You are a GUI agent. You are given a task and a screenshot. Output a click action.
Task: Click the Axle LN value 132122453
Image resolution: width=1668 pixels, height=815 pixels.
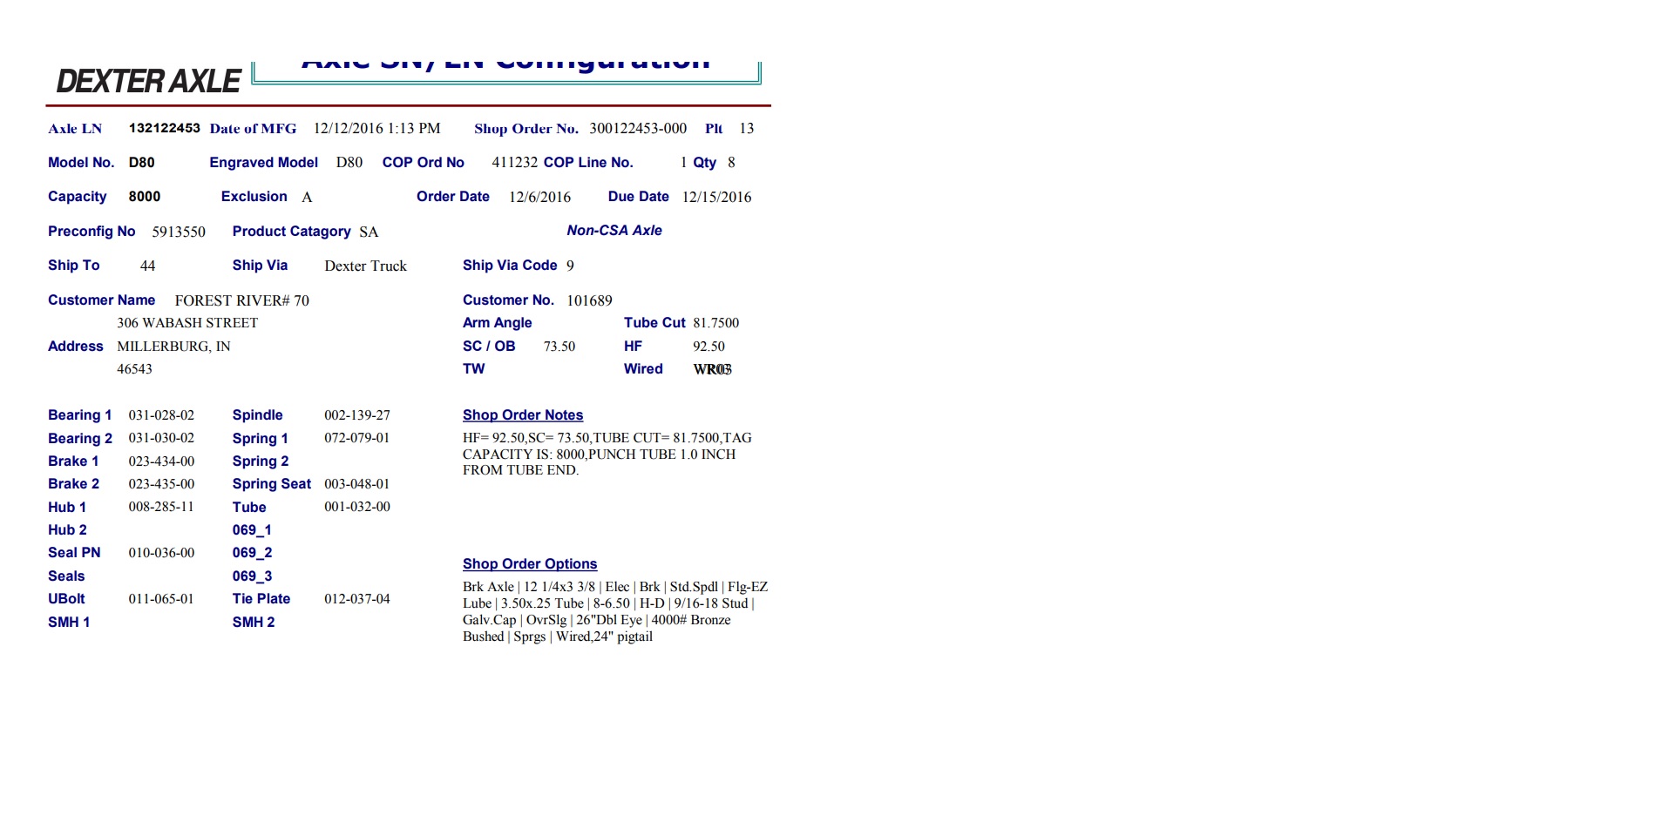coord(164,128)
